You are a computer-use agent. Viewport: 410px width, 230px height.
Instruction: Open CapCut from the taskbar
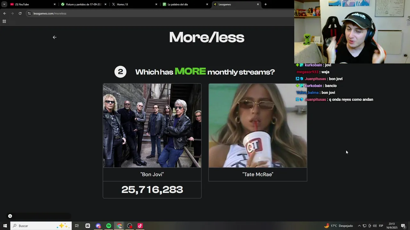point(88,226)
